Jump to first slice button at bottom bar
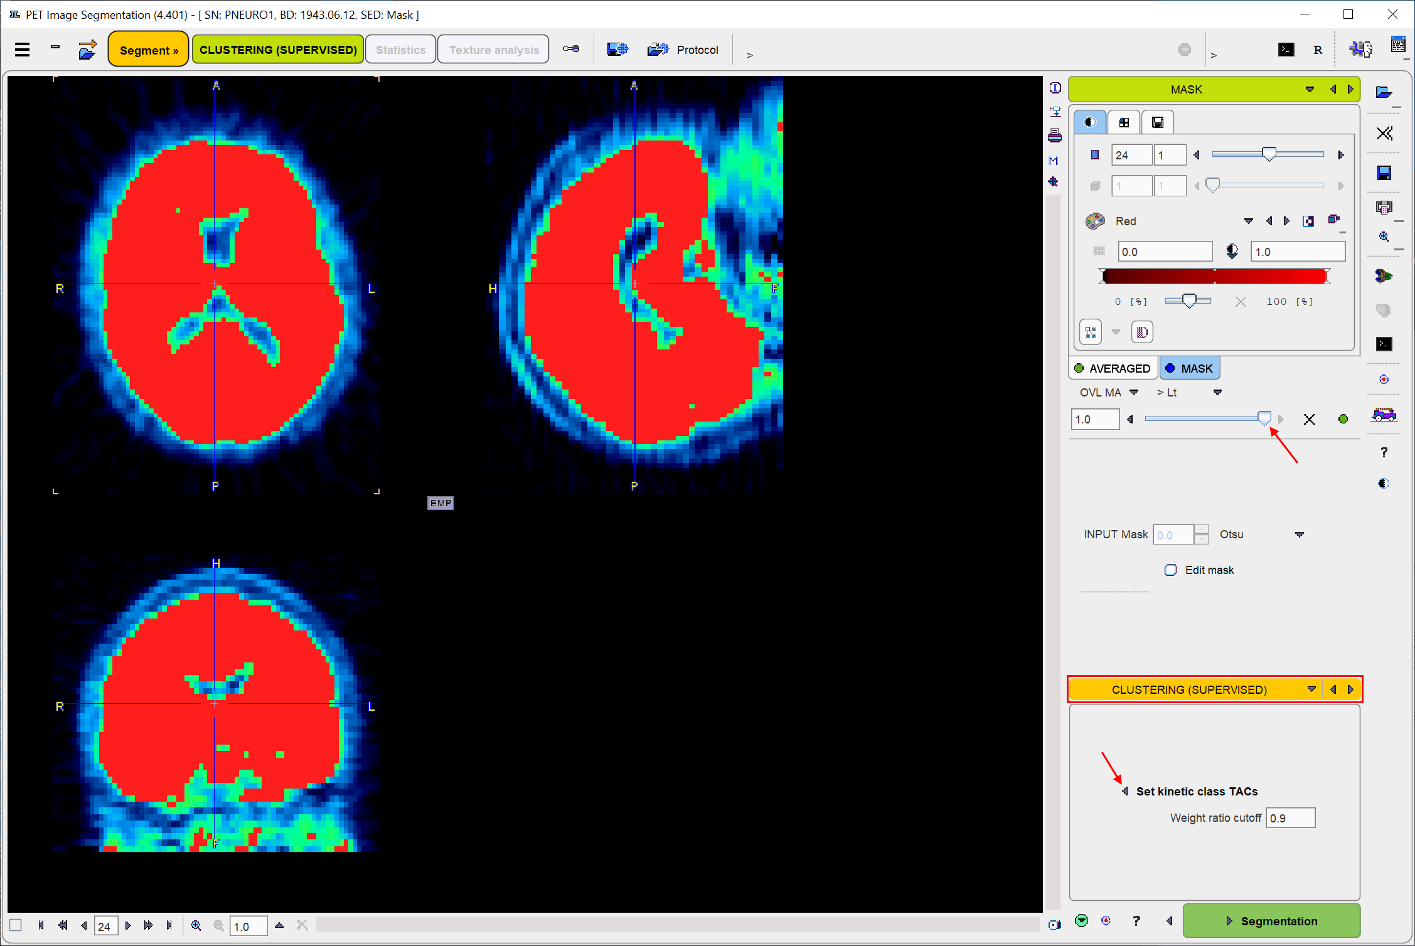Image resolution: width=1415 pixels, height=946 pixels. [41, 925]
